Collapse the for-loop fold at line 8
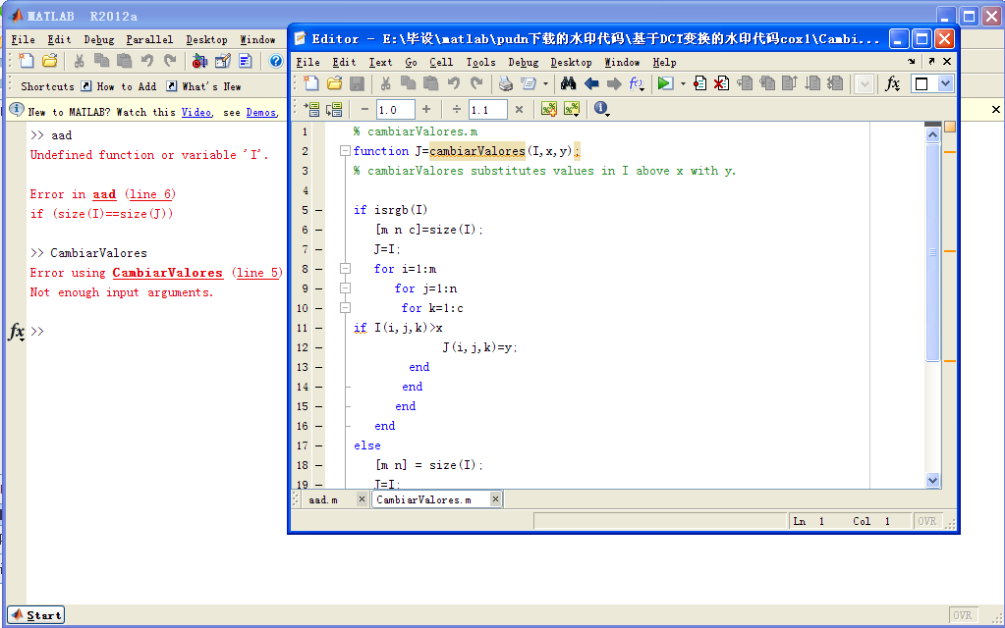Viewport: 1005px width, 628px height. coord(345,269)
